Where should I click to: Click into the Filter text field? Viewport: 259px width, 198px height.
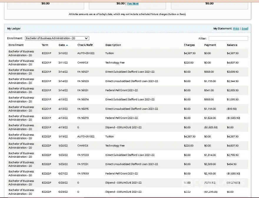[228, 39]
